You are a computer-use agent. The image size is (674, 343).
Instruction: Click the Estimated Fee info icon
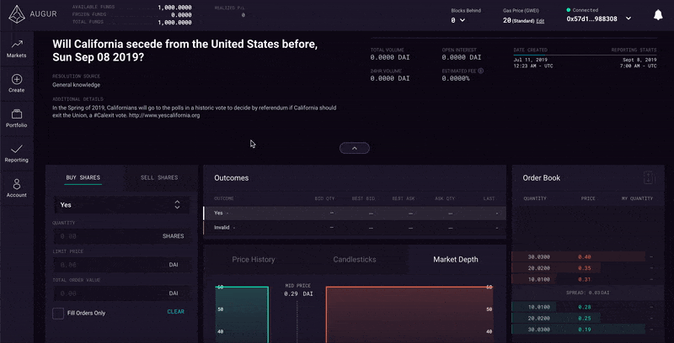click(x=480, y=71)
